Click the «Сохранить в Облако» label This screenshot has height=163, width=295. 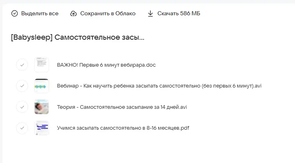(x=108, y=14)
